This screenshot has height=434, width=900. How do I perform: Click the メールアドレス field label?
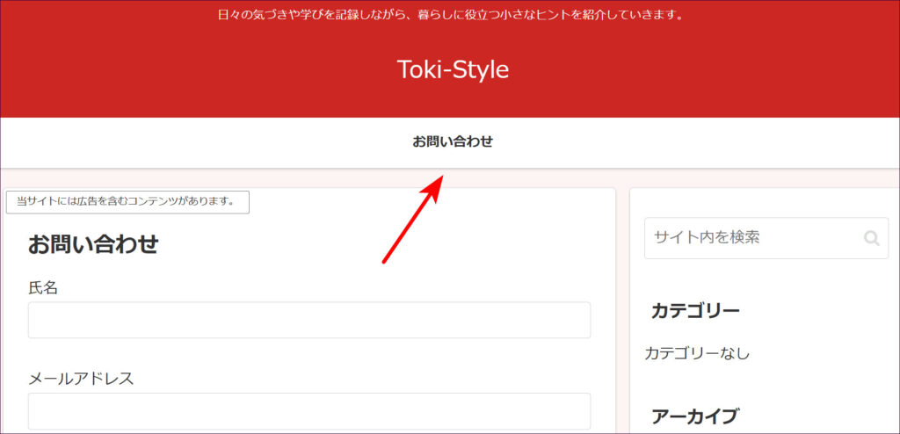coord(81,379)
